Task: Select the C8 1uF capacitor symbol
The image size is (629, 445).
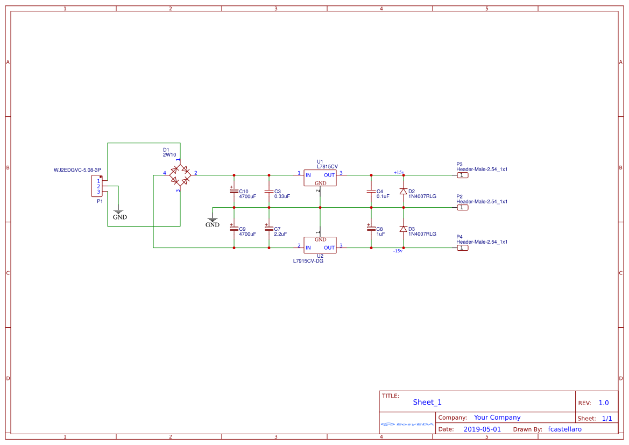Action: pos(371,229)
